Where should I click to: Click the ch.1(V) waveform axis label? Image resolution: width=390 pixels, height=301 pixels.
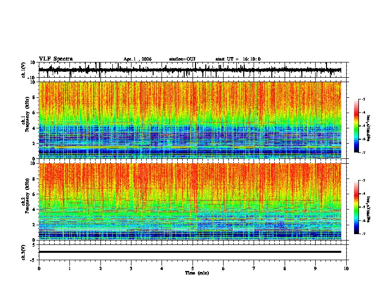[24, 70]
